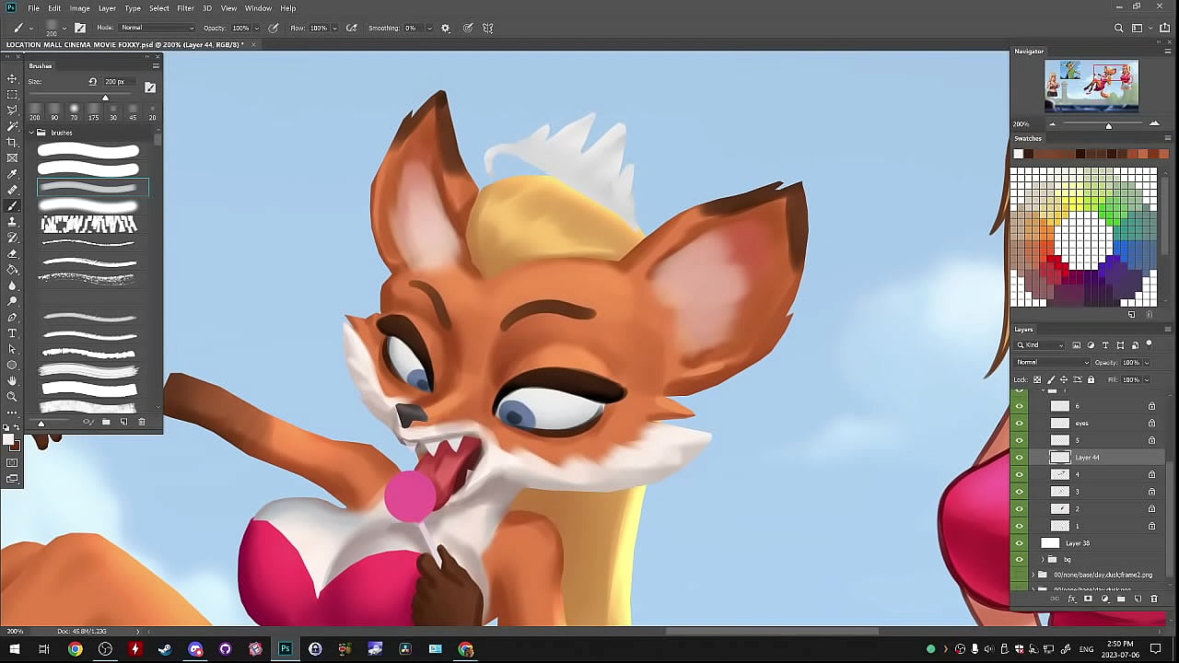Open the File menu
The height and width of the screenshot is (663, 1179).
[33, 8]
